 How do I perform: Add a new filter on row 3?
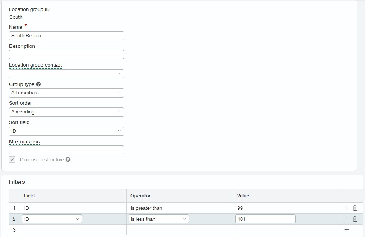[346, 229]
